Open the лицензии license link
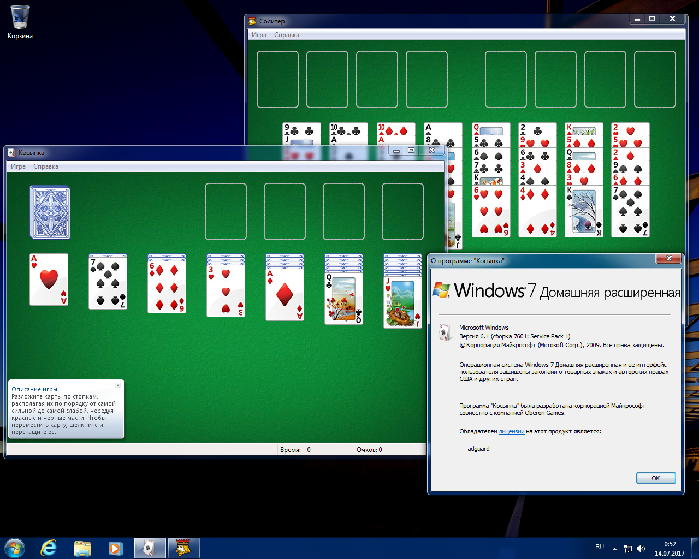 [511, 431]
